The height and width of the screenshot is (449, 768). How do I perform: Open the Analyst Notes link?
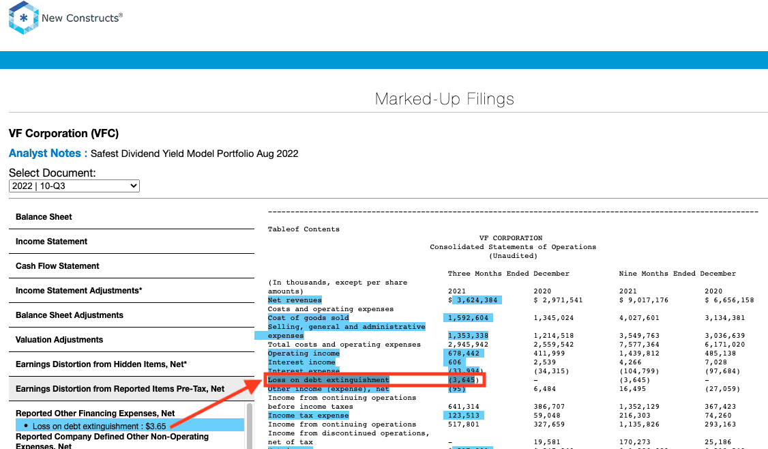point(48,154)
